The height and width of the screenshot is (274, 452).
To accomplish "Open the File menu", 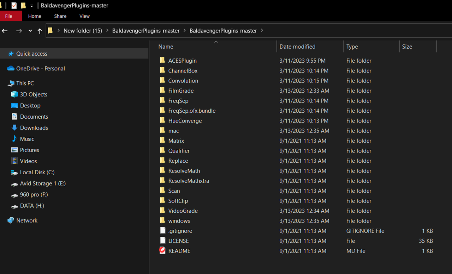I will 9,16.
